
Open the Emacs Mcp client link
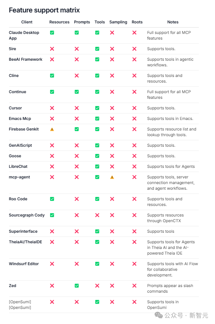point(20,118)
